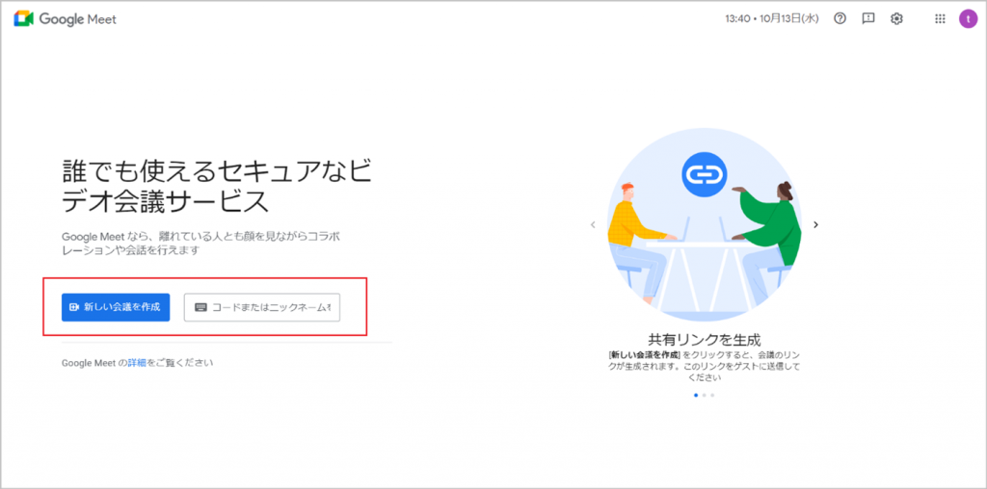This screenshot has width=987, height=489.
Task: Open the 詳細 link
Action: (x=137, y=363)
